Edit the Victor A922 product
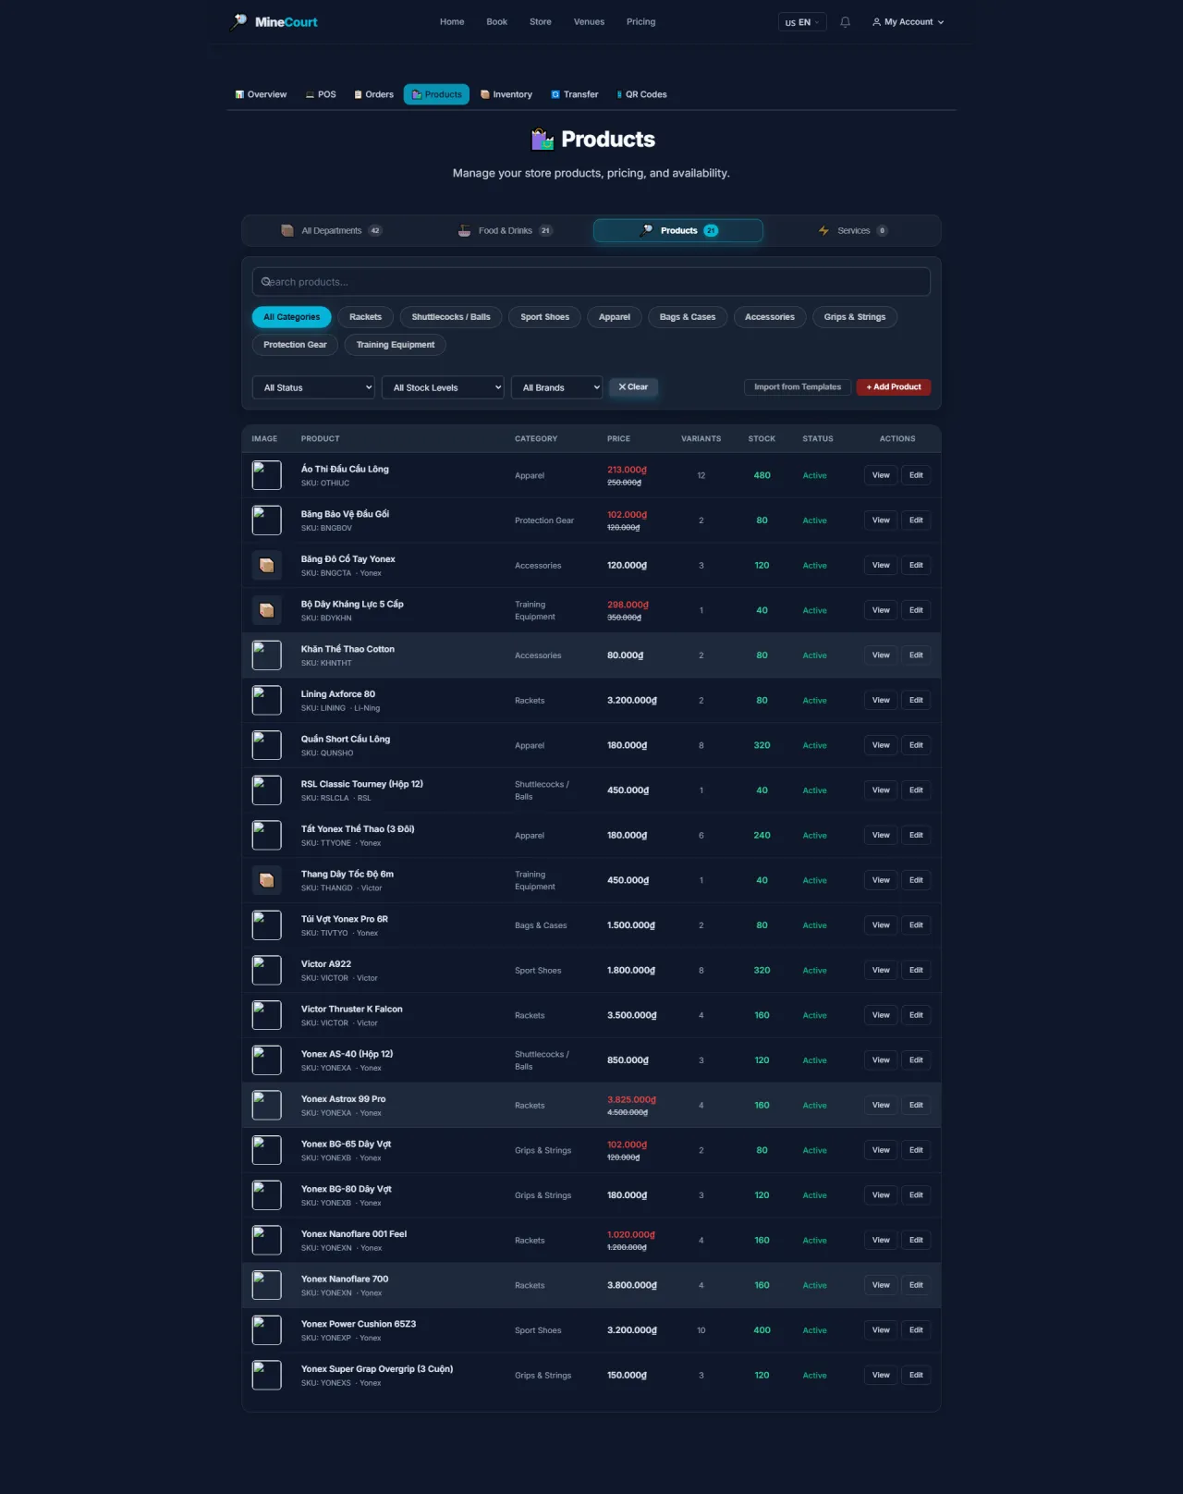This screenshot has width=1183, height=1494. point(916,971)
